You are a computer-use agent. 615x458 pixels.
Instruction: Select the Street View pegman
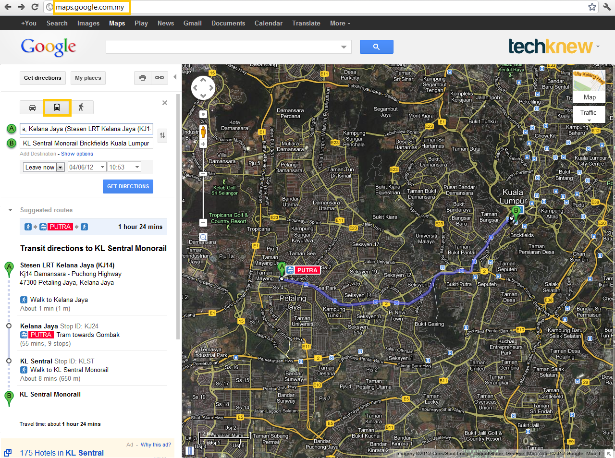click(x=203, y=131)
